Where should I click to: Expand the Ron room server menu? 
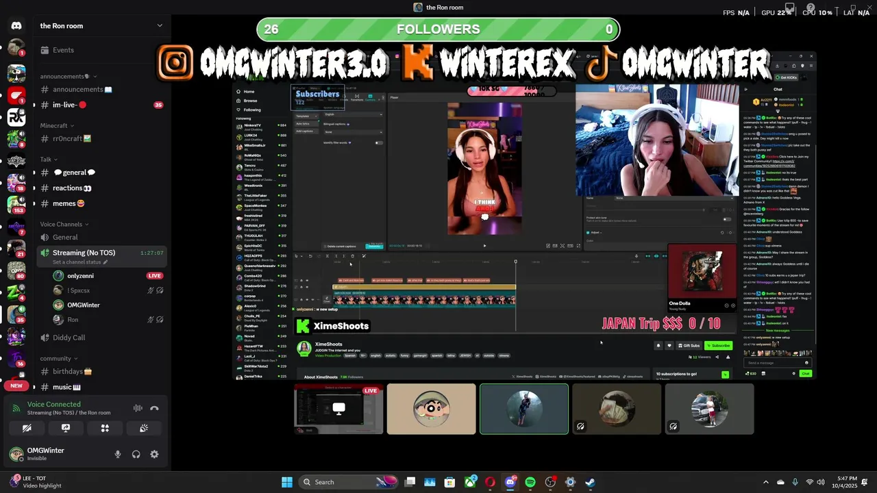point(101,26)
